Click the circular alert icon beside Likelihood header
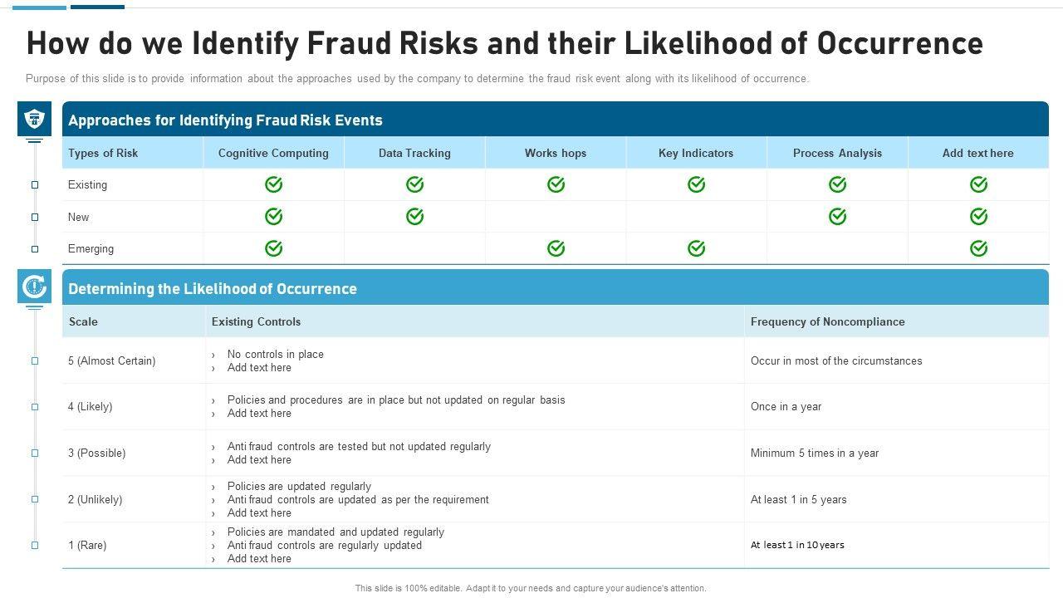Viewport: 1063px width, 598px height. click(34, 287)
